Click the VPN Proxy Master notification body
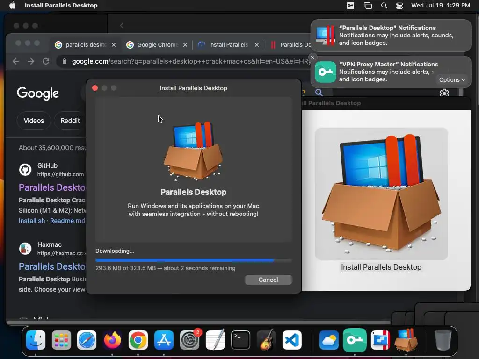The width and height of the screenshot is (479, 359). [x=391, y=72]
